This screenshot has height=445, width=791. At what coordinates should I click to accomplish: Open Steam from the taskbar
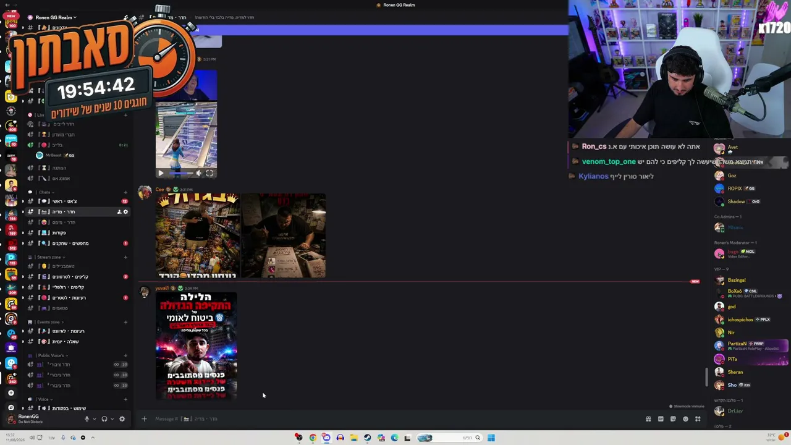[x=367, y=438]
